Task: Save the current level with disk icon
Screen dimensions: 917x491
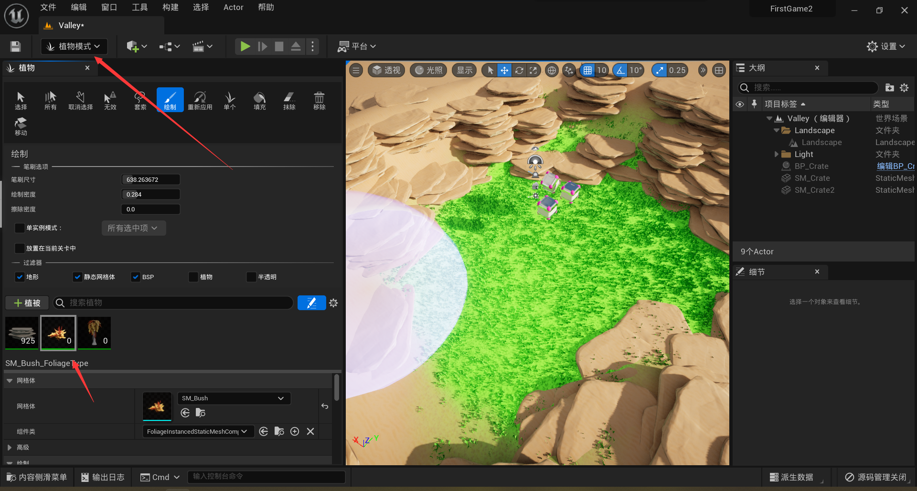Action: pos(15,46)
